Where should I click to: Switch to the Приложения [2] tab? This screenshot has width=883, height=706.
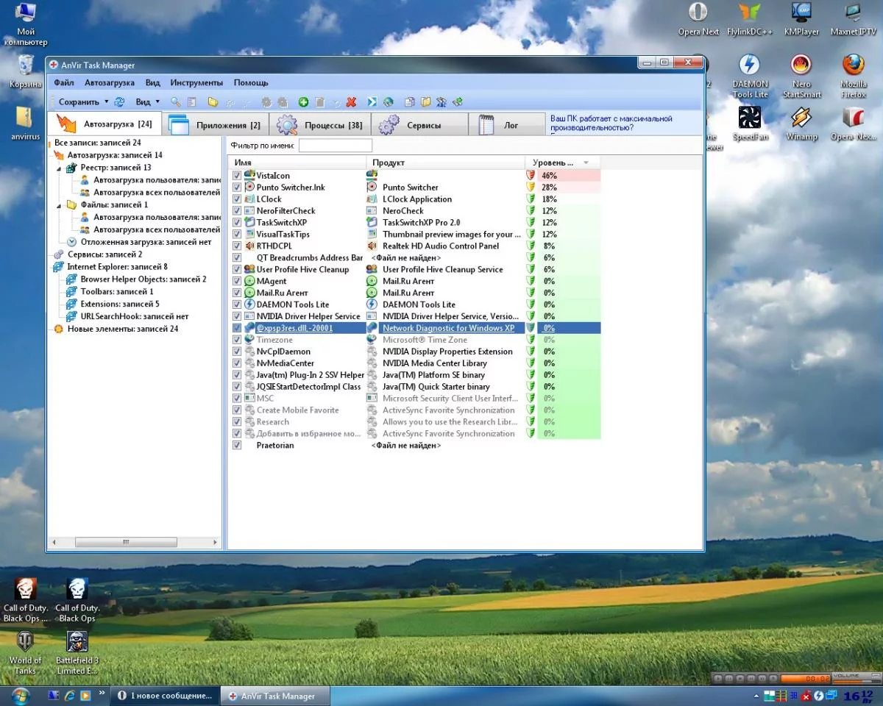click(x=215, y=125)
